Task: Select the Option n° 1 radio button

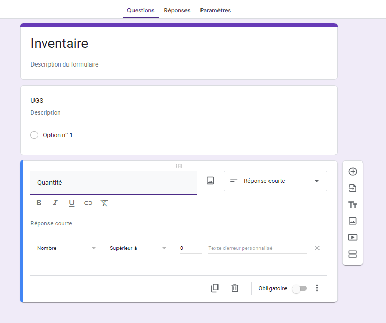Action: click(35, 135)
